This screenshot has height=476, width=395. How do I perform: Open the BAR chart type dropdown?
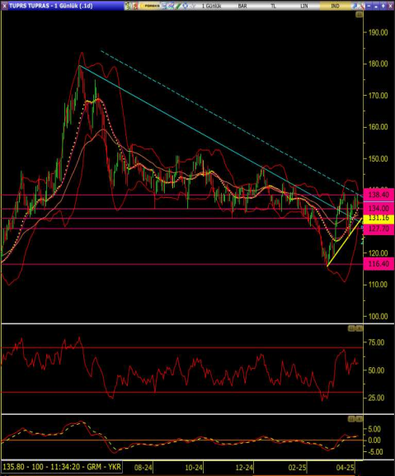pyautogui.click(x=242, y=6)
